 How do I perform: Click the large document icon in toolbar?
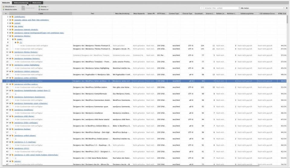23,8
